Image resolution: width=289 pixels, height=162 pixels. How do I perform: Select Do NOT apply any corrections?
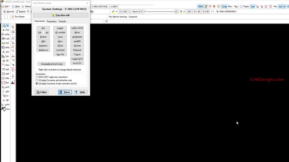click(37, 77)
